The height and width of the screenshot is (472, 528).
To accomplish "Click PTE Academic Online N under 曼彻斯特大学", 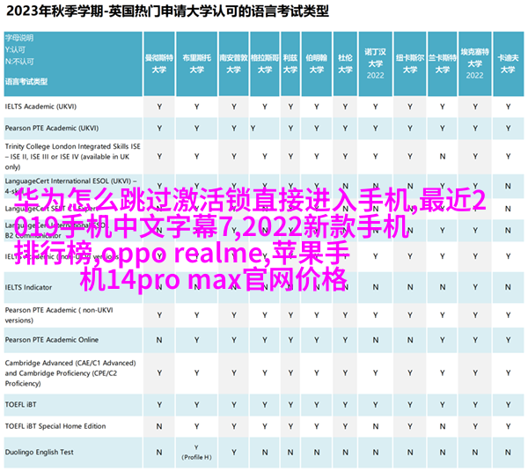I will pos(159,340).
